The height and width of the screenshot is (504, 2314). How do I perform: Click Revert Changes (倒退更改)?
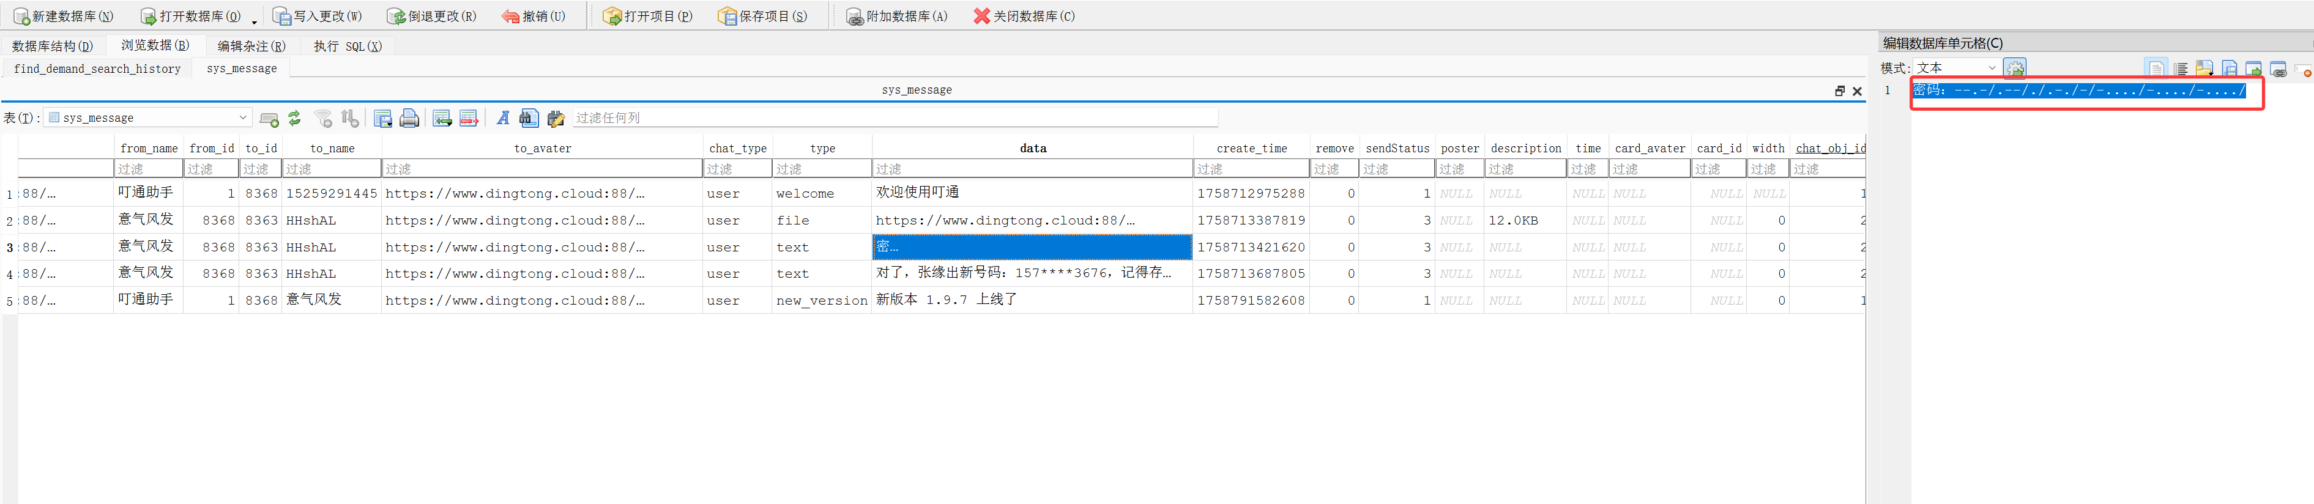click(x=432, y=16)
